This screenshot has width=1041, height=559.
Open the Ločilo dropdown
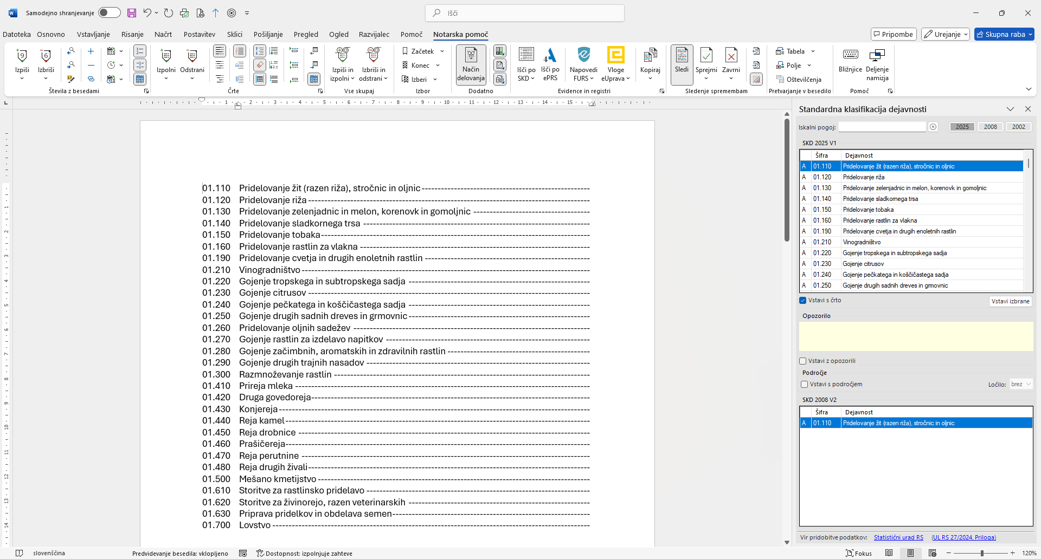[x=1021, y=385]
